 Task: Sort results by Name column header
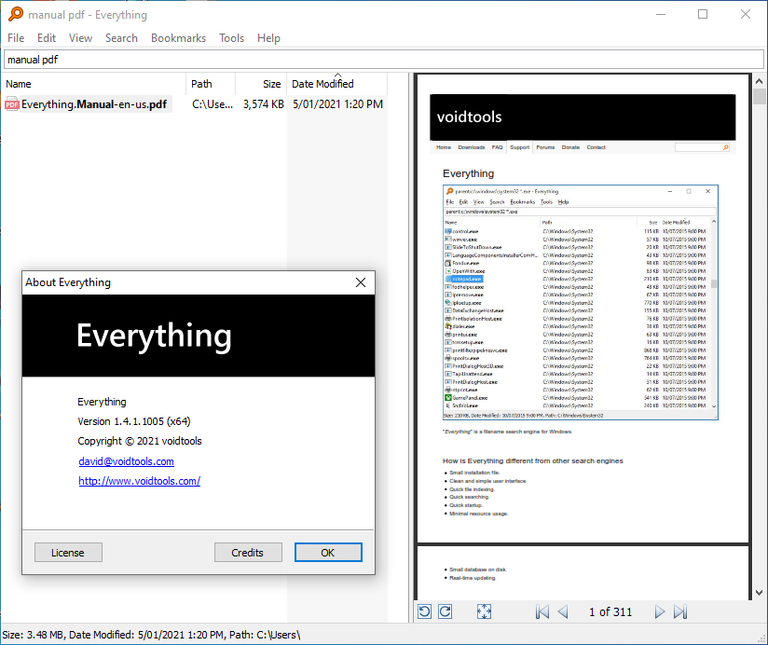[x=94, y=84]
